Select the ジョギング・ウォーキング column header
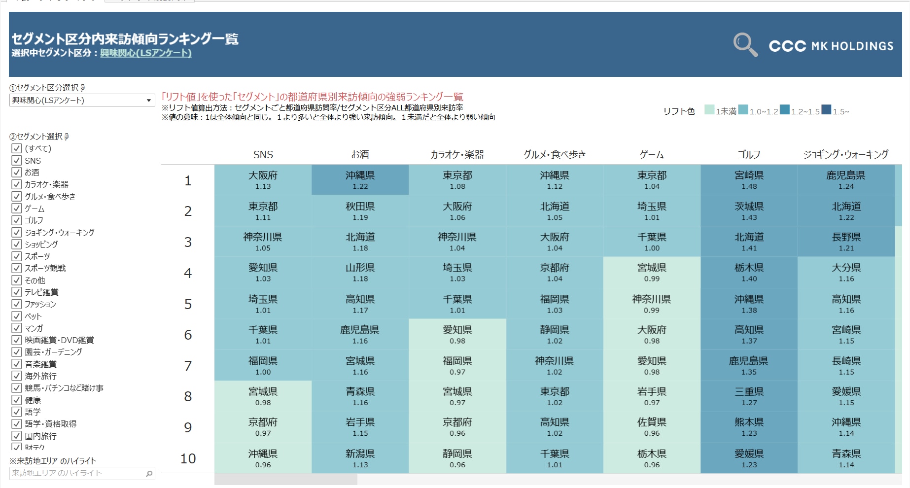Image resolution: width=910 pixels, height=488 pixels. click(846, 155)
